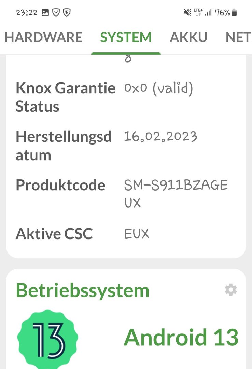Tap the Aktive CSC value EUX
Screen dimensions: 252x369
click(x=137, y=234)
